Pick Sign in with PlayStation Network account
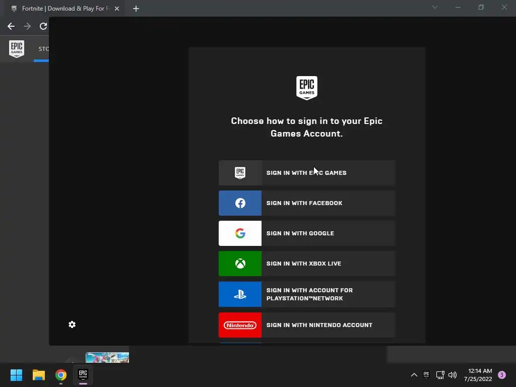 click(307, 294)
